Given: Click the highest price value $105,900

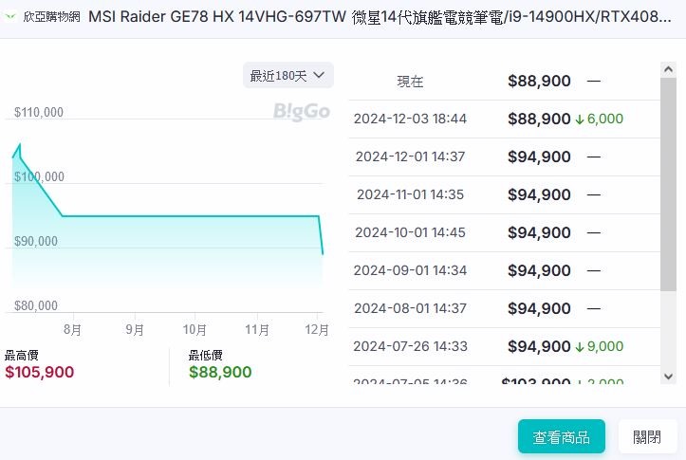Looking at the screenshot, I should [x=39, y=373].
